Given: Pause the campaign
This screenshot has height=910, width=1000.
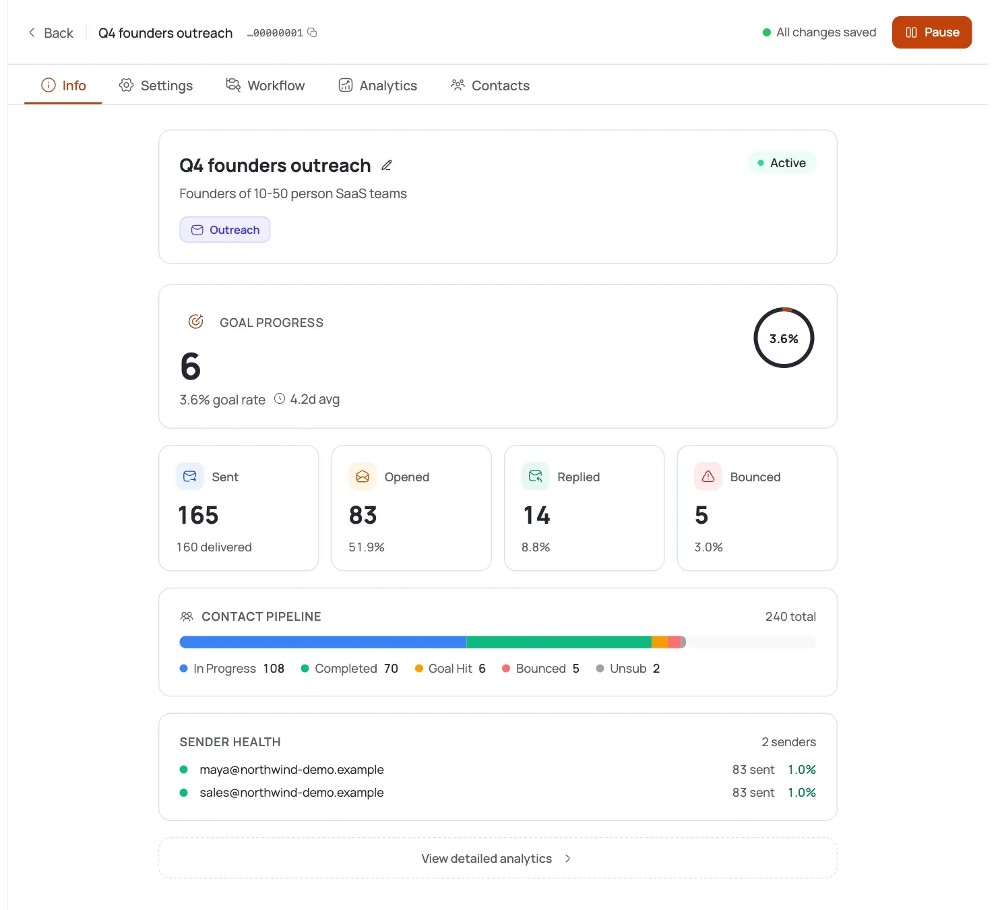Looking at the screenshot, I should [x=932, y=32].
